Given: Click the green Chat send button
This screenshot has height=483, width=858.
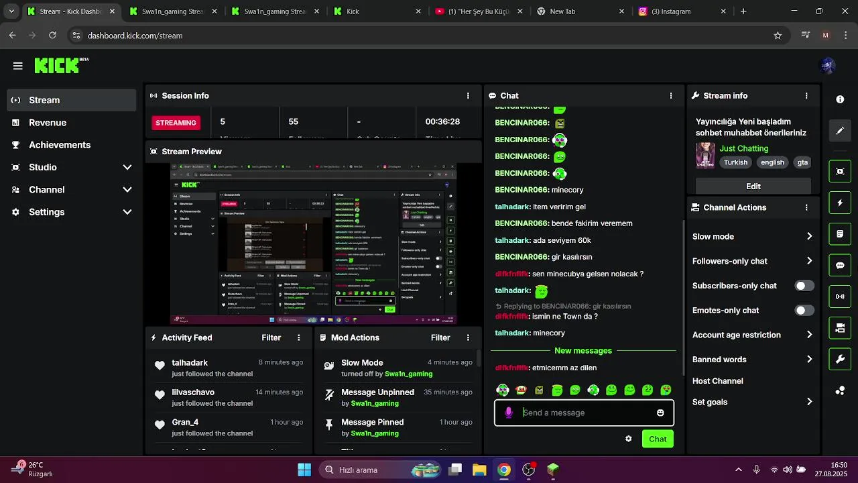Looking at the screenshot, I should pyautogui.click(x=658, y=439).
